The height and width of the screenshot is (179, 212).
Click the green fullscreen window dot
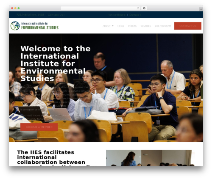click(19, 8)
